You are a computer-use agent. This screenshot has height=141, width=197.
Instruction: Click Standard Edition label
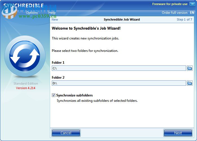point(26,83)
